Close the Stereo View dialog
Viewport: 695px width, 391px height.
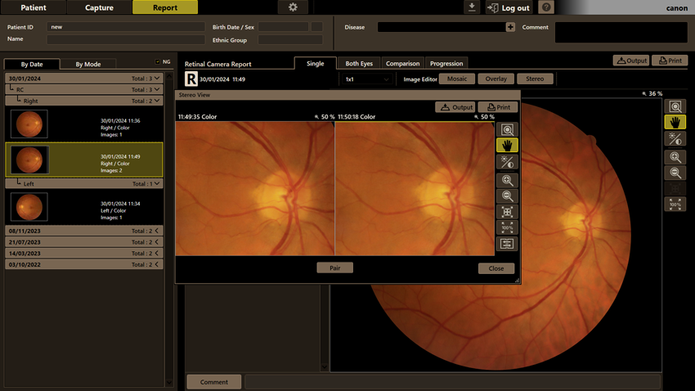tap(496, 268)
